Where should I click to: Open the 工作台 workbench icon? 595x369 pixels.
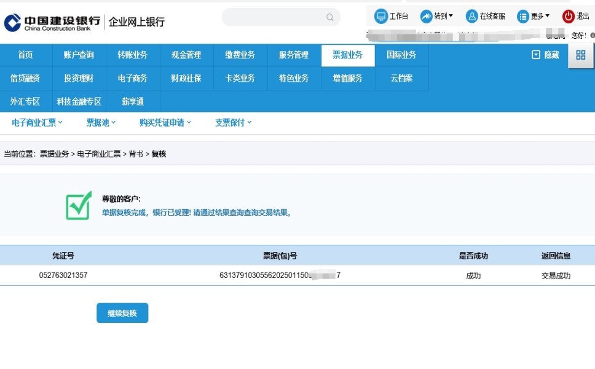pos(381,17)
